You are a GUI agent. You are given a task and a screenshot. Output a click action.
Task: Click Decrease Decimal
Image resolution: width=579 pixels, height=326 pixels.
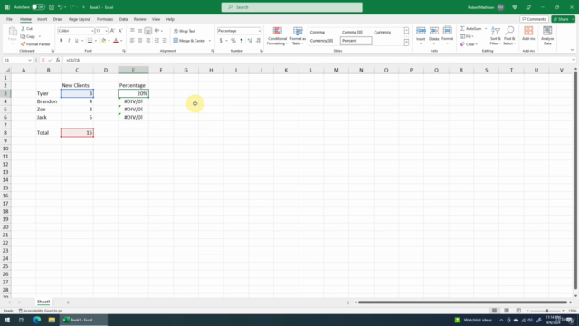pos(258,40)
